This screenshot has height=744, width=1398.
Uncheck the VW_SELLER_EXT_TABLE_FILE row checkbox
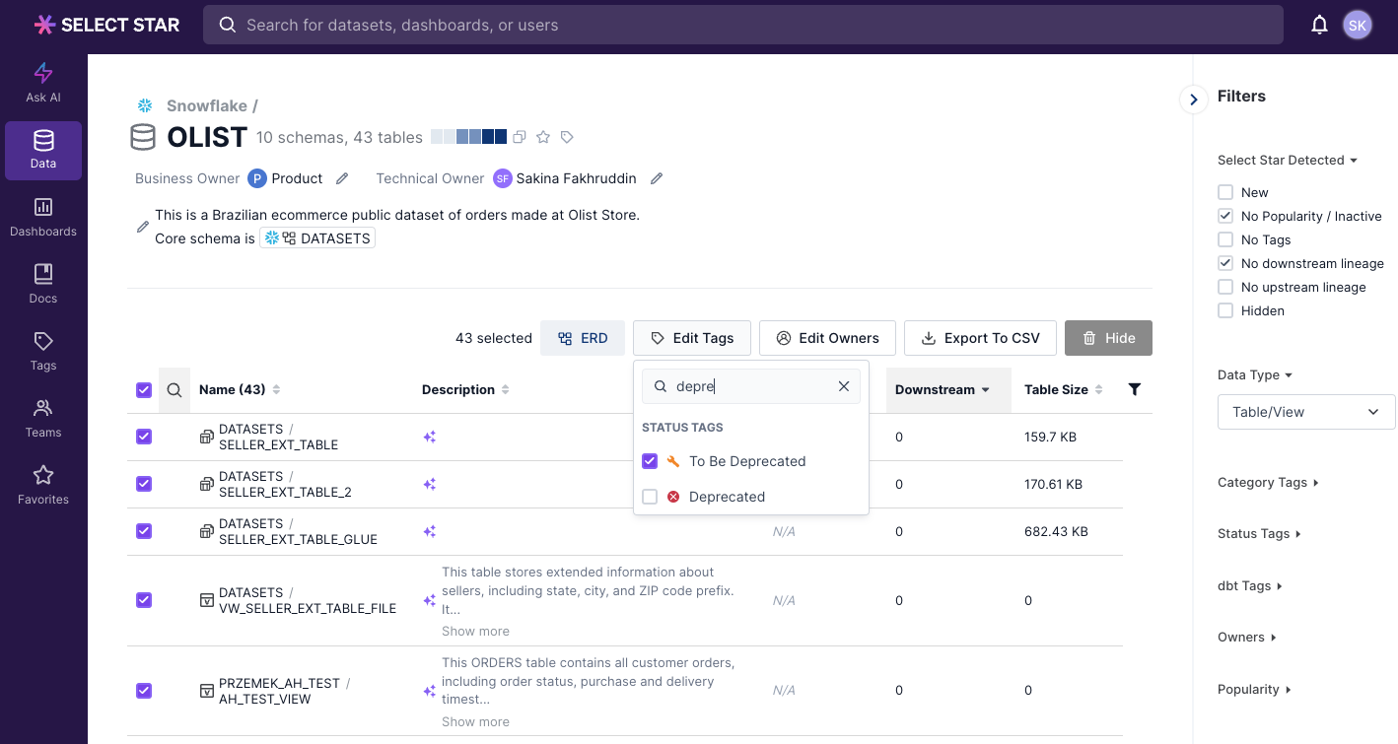click(144, 600)
